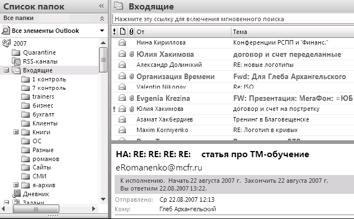Click folder tree scroll up arrow
Screen dimensions: 354x219
[103, 43]
